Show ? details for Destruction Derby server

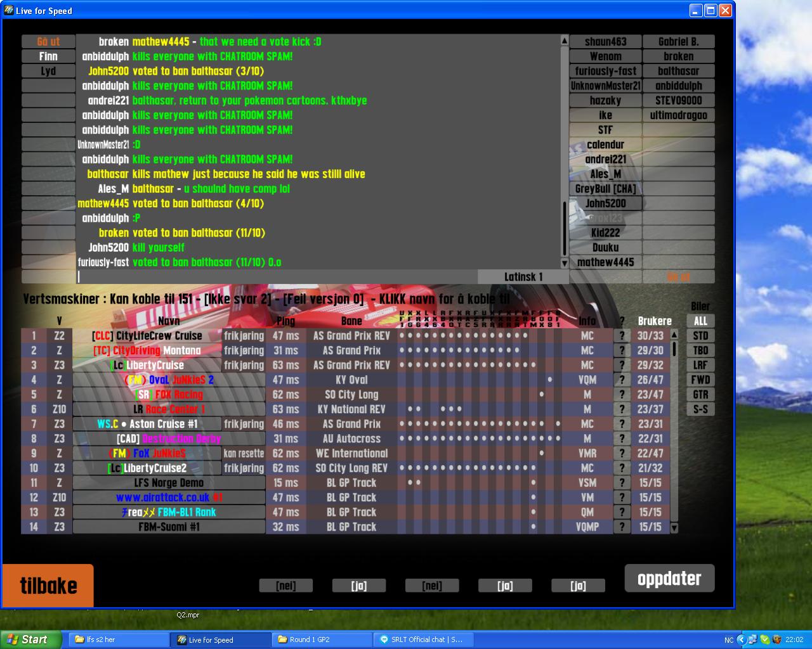(x=622, y=439)
